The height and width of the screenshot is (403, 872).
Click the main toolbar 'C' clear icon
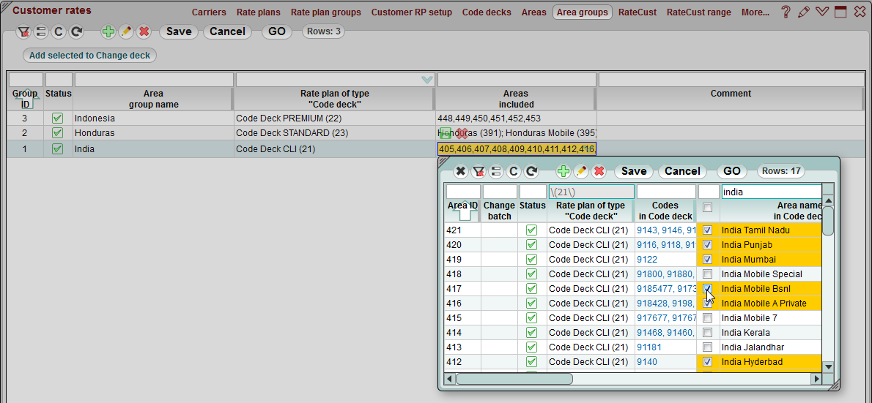(59, 31)
